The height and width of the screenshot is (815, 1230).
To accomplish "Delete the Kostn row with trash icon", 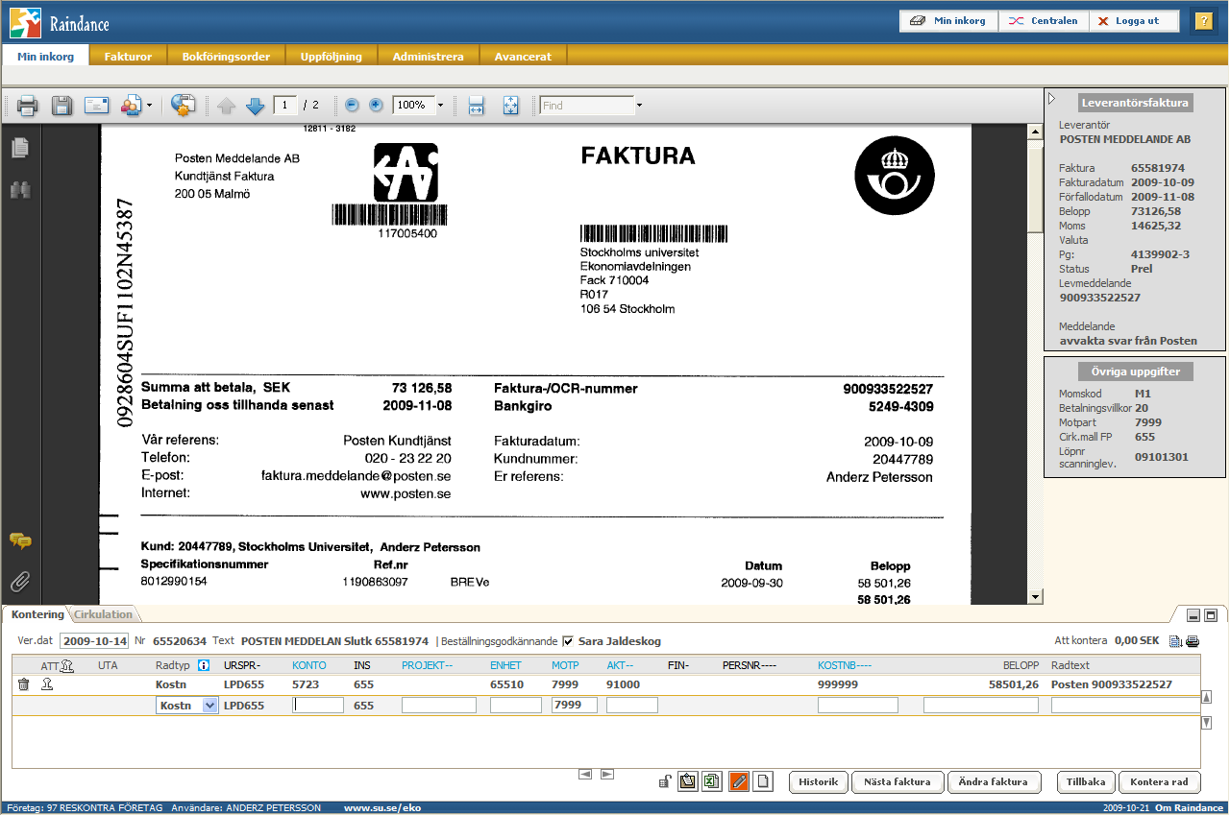I will pyautogui.click(x=24, y=684).
